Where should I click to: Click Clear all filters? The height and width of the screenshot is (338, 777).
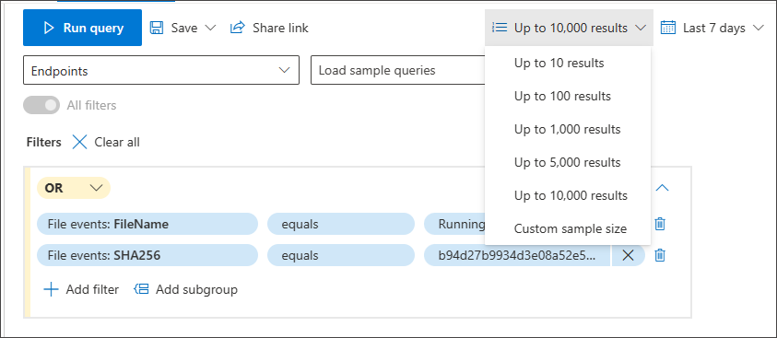[x=106, y=143]
